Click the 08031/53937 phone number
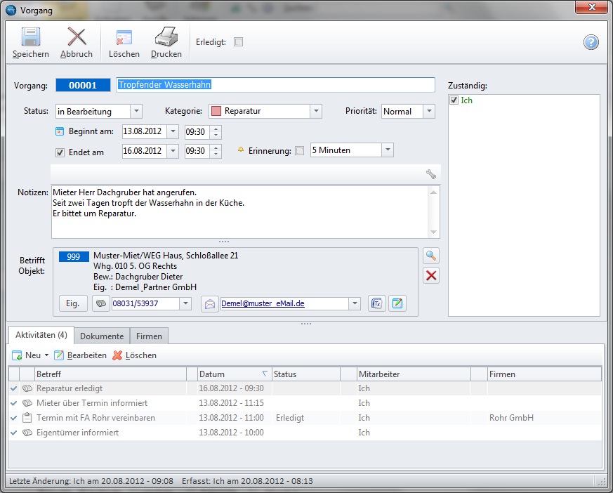The width and height of the screenshot is (613, 493). coord(136,303)
